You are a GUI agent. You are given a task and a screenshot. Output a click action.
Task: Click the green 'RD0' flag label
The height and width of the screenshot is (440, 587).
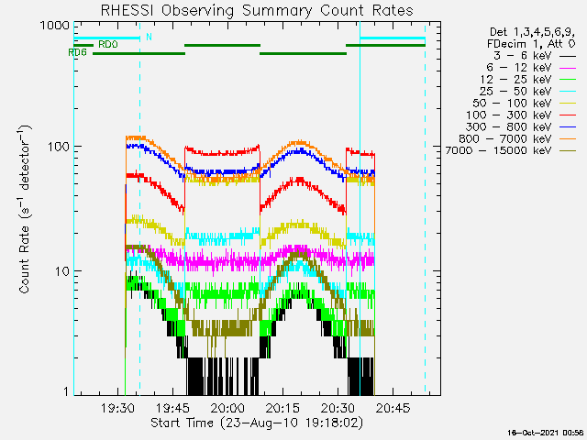[x=108, y=45]
